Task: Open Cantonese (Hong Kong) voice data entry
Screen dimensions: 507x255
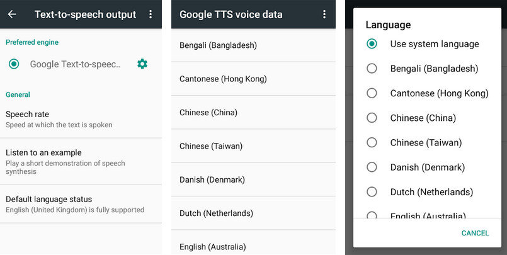Action: 253,79
